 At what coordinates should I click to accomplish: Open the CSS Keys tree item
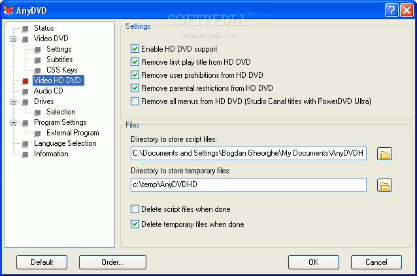(61, 70)
